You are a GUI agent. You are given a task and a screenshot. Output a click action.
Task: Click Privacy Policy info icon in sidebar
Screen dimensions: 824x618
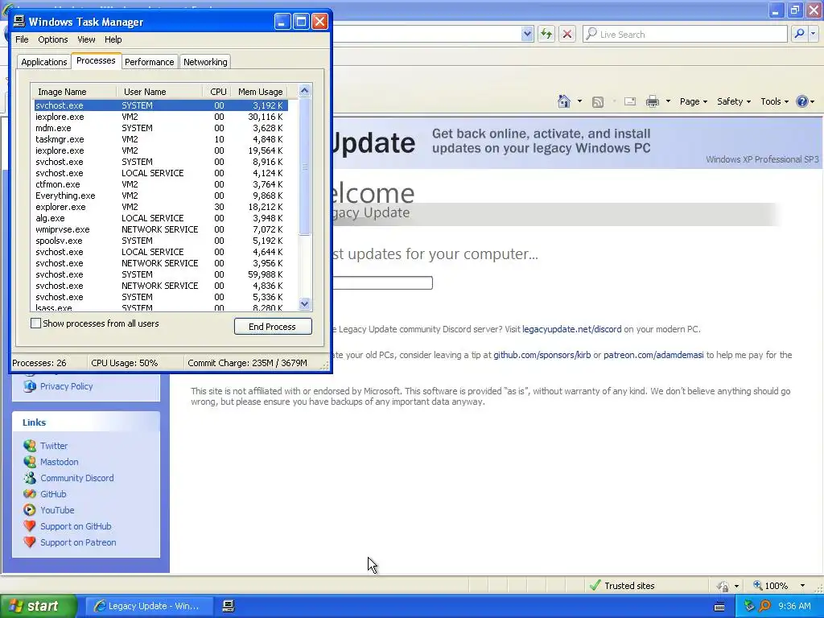tap(30, 386)
